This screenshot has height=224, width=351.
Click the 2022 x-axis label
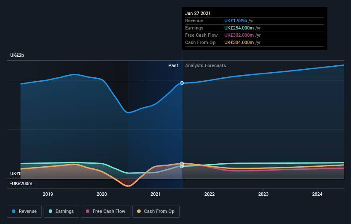(209, 194)
